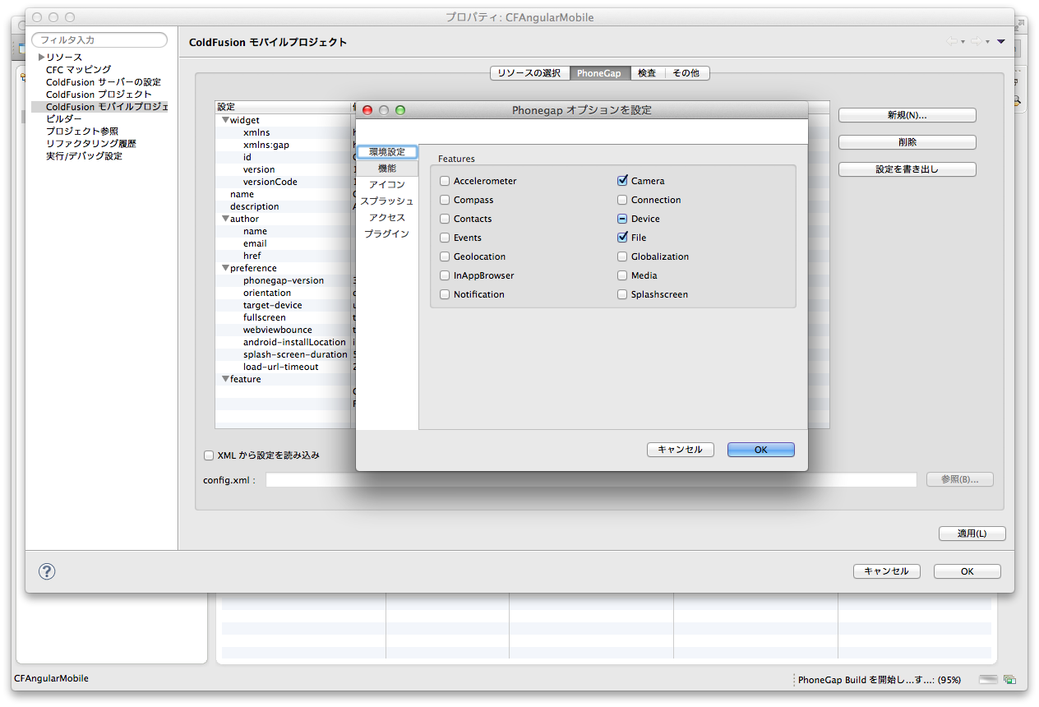Screen dimensions: 1039x707
Task: Enable the InAppBrowser feature checkbox
Action: click(x=445, y=275)
